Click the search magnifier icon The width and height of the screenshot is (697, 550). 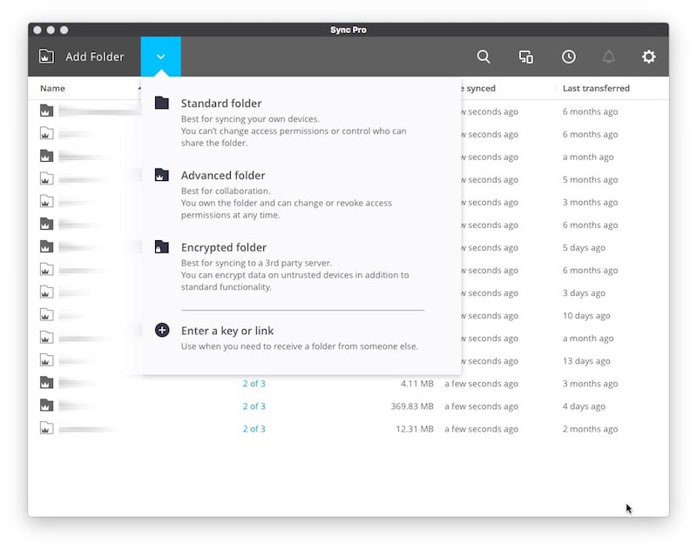[x=484, y=57]
